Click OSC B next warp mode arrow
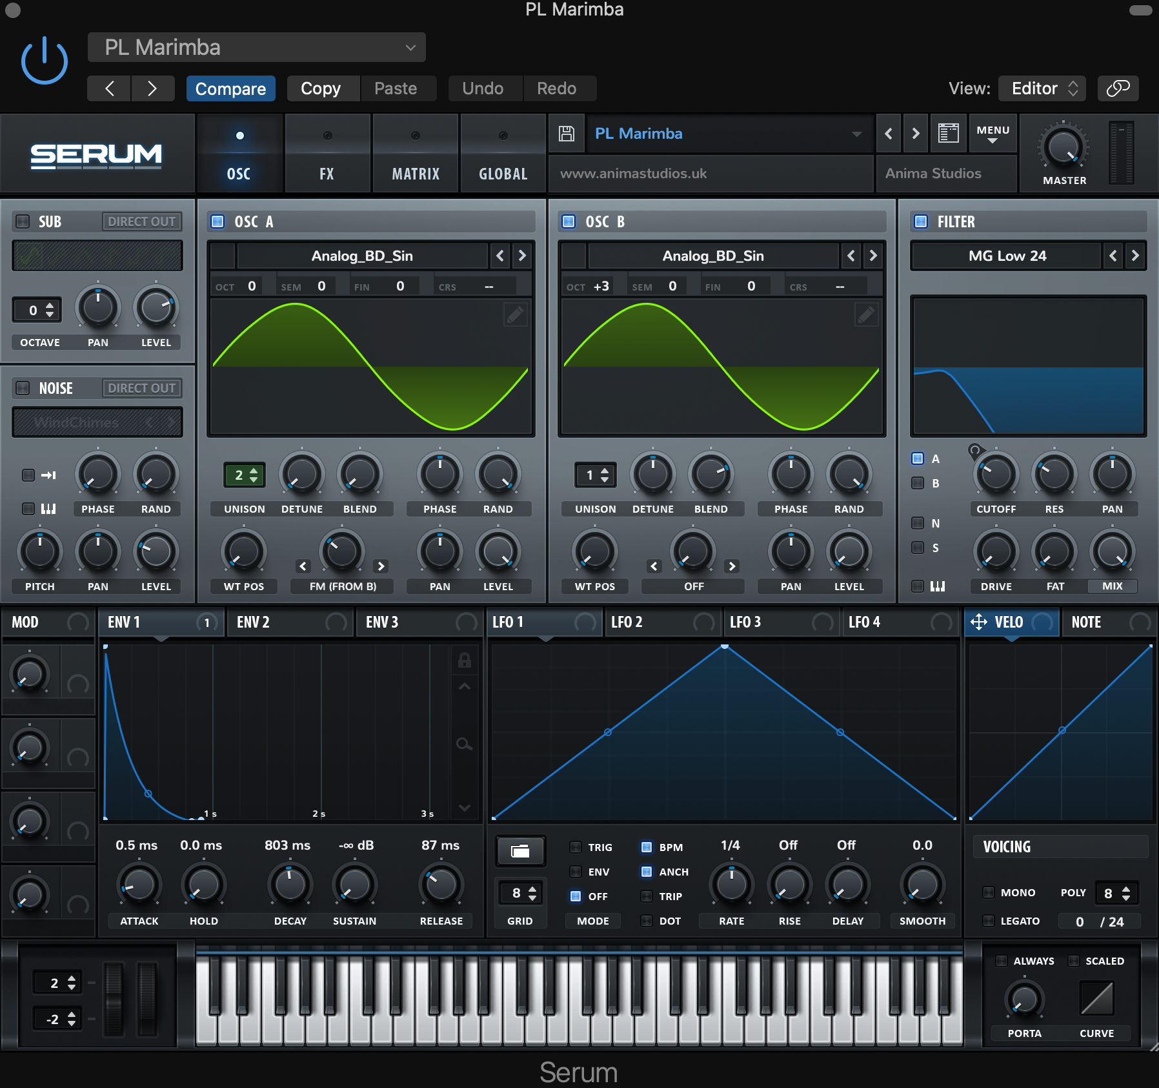The width and height of the screenshot is (1159, 1088). [x=732, y=566]
